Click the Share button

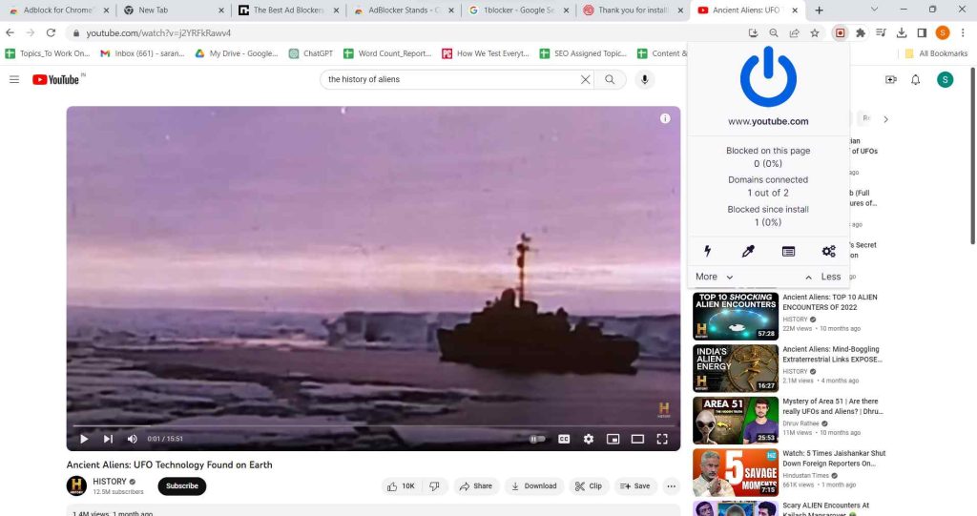(x=476, y=486)
